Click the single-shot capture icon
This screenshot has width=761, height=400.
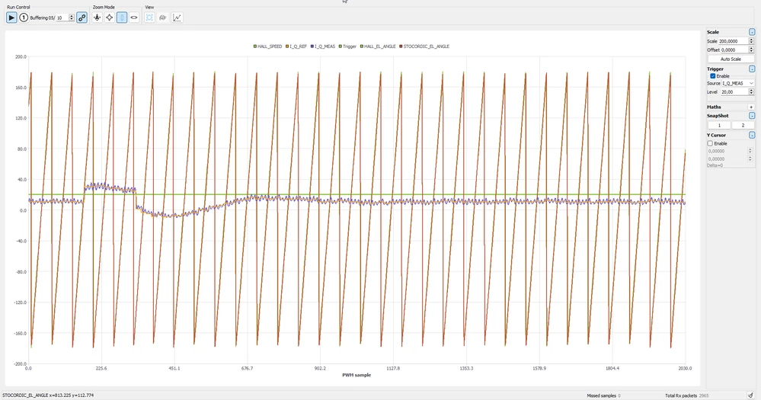pyautogui.click(x=24, y=18)
